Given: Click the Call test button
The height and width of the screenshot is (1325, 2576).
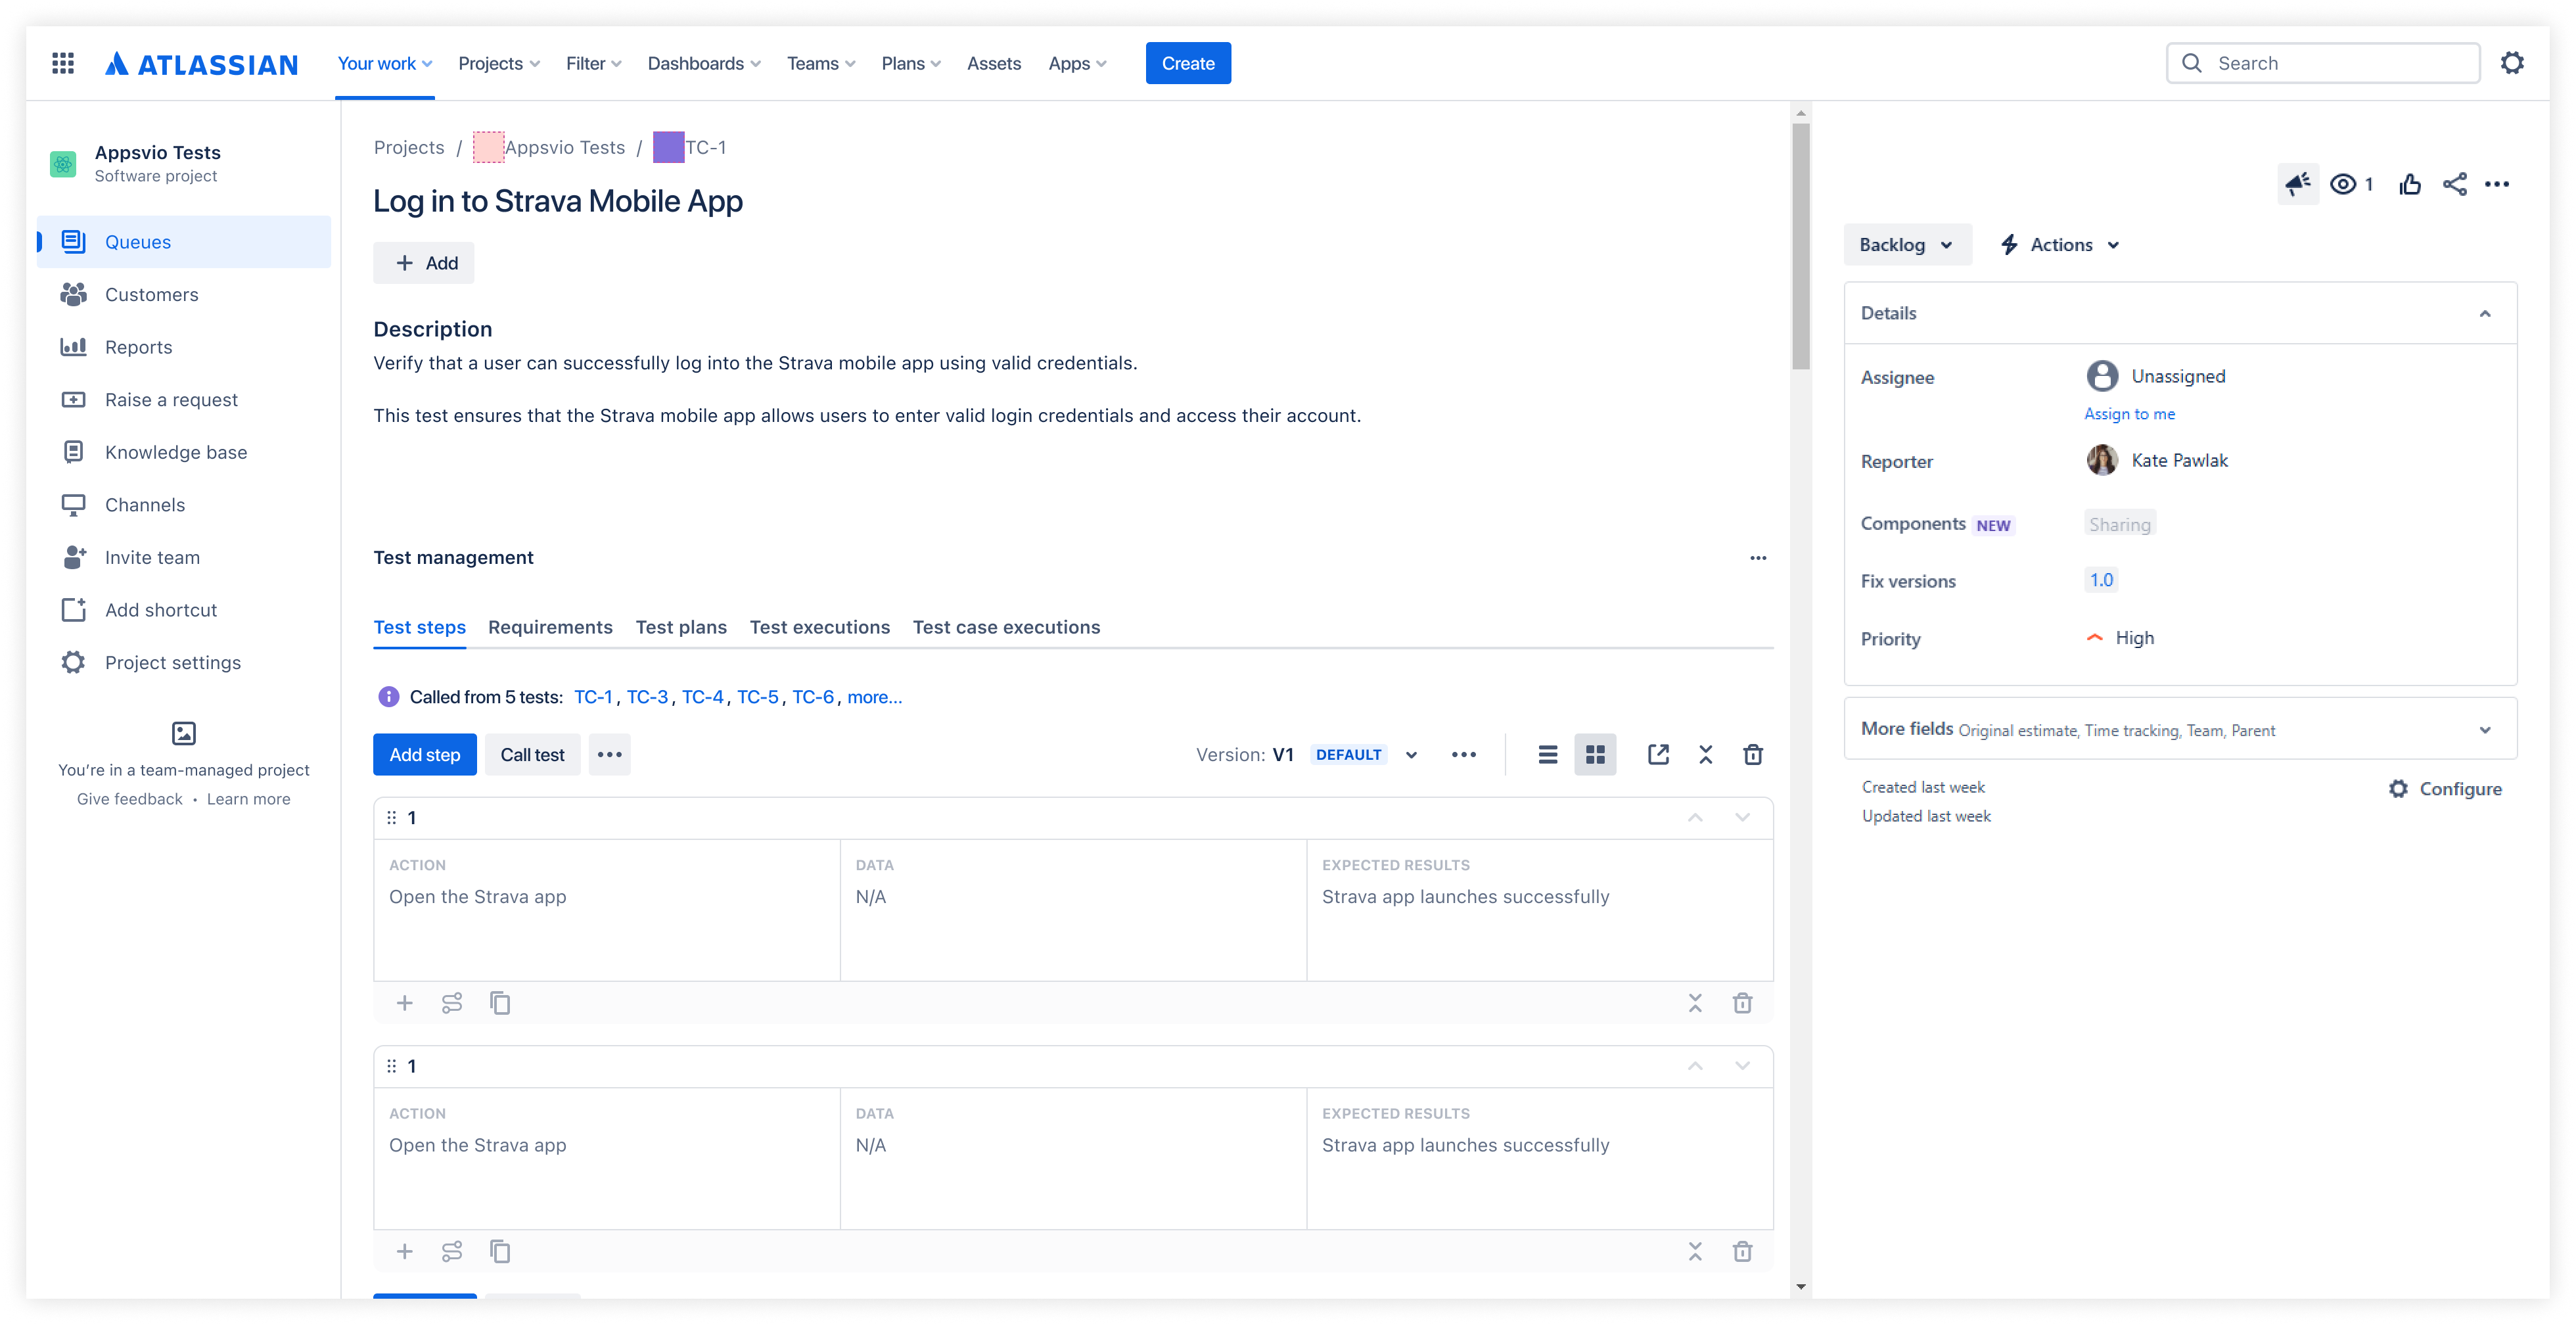Looking at the screenshot, I should coord(532,755).
